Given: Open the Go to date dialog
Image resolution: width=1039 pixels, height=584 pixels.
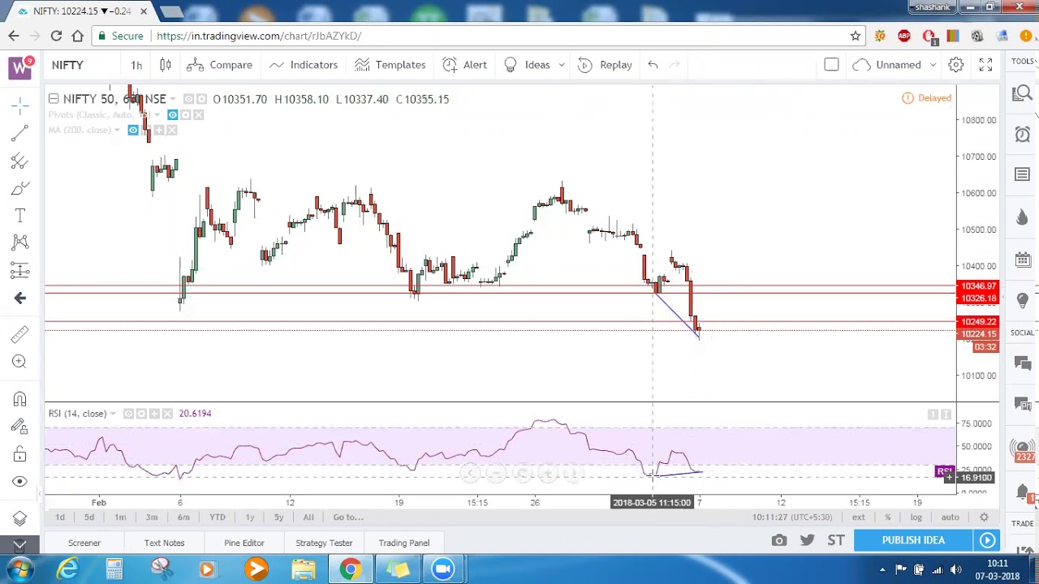Looking at the screenshot, I should pos(348,517).
